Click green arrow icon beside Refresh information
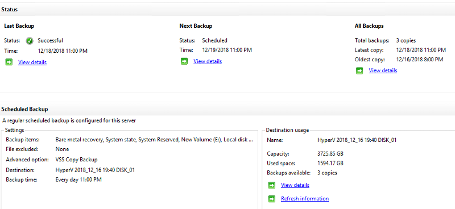Image resolution: width=455 pixels, height=209 pixels. click(272, 199)
